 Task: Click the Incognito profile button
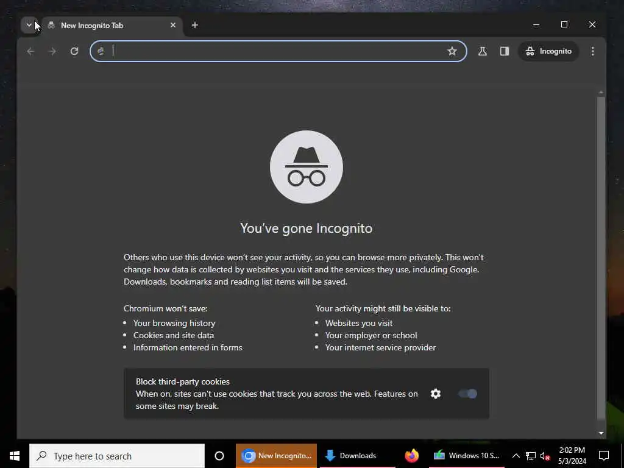(548, 51)
